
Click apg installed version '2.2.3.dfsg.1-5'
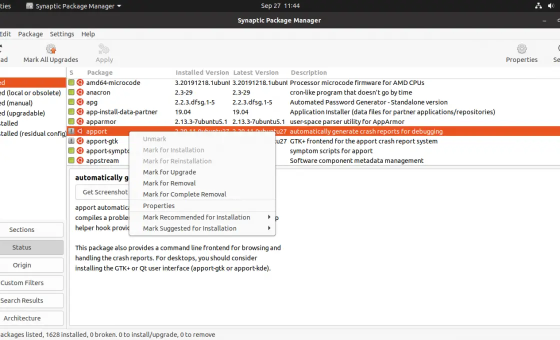pyautogui.click(x=194, y=102)
